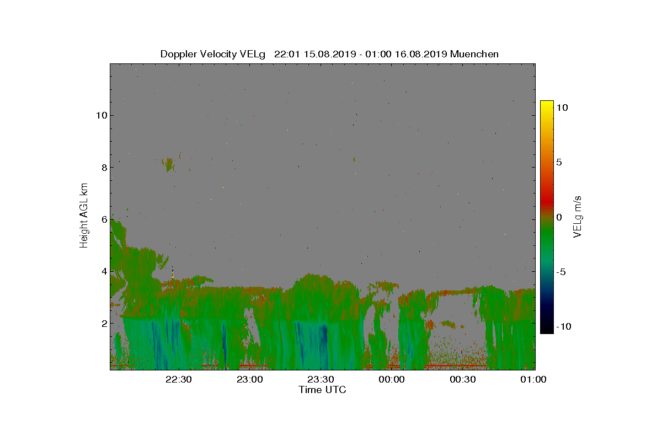
Task: Select the 00:30 time tick label
Action: tap(463, 379)
